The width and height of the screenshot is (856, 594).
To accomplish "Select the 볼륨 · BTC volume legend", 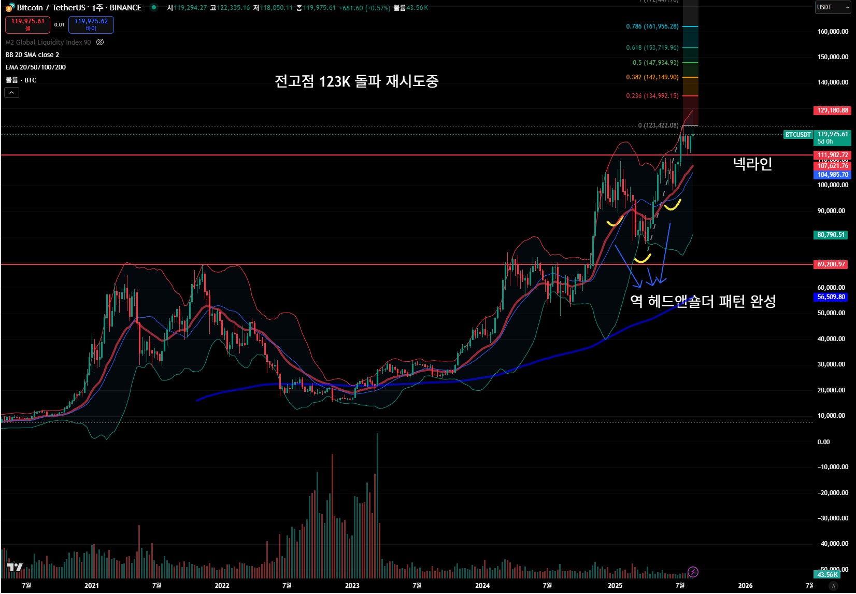I will tap(21, 80).
